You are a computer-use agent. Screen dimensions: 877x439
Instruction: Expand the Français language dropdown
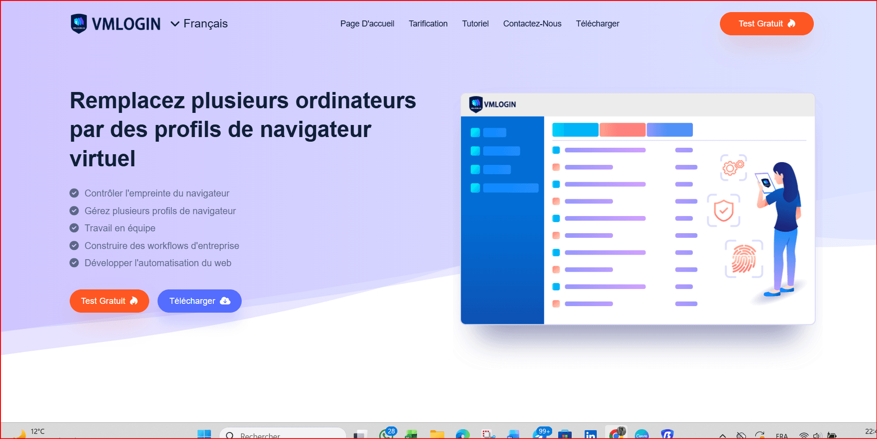(x=199, y=24)
